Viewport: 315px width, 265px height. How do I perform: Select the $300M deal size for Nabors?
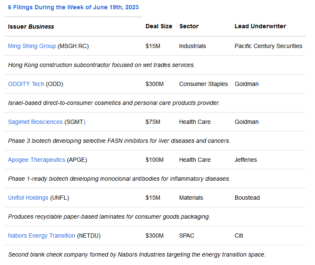coord(155,236)
